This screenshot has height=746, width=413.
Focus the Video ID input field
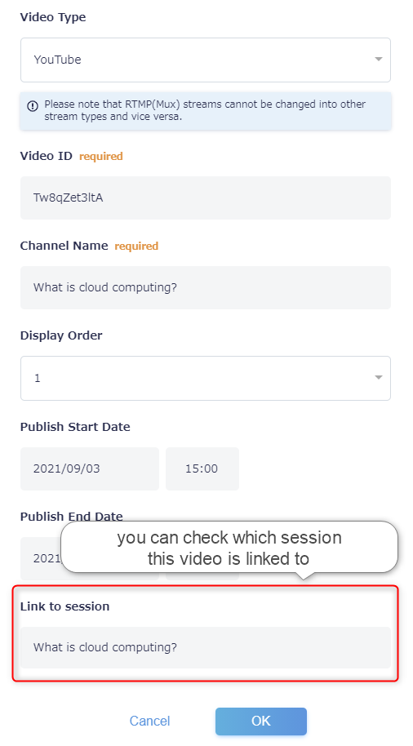(x=206, y=198)
